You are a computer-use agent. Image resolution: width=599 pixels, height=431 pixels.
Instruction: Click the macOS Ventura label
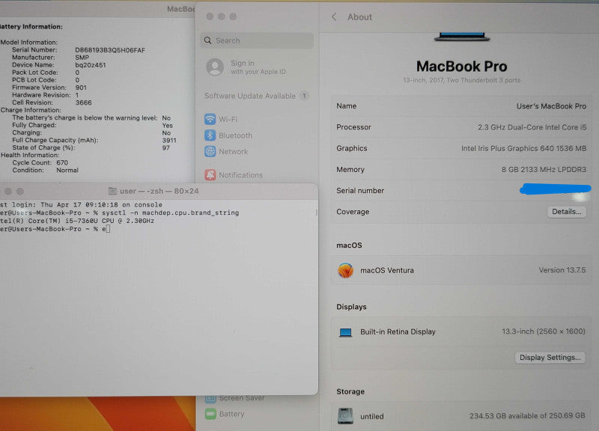387,270
